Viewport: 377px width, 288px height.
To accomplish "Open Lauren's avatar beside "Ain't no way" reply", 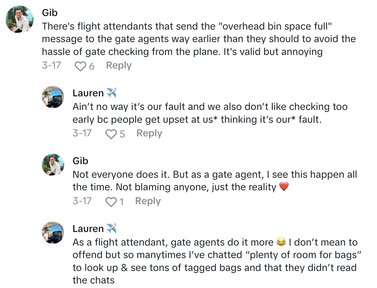I will coord(53,97).
